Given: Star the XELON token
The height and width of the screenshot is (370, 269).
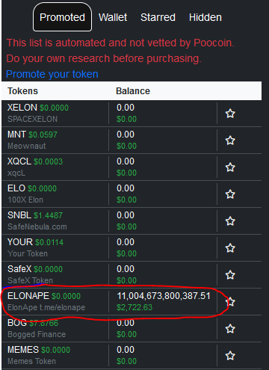Looking at the screenshot, I should [x=230, y=114].
